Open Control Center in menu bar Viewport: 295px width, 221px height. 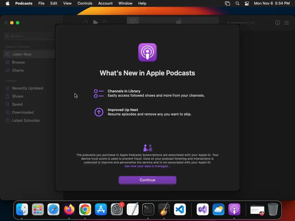247,3
